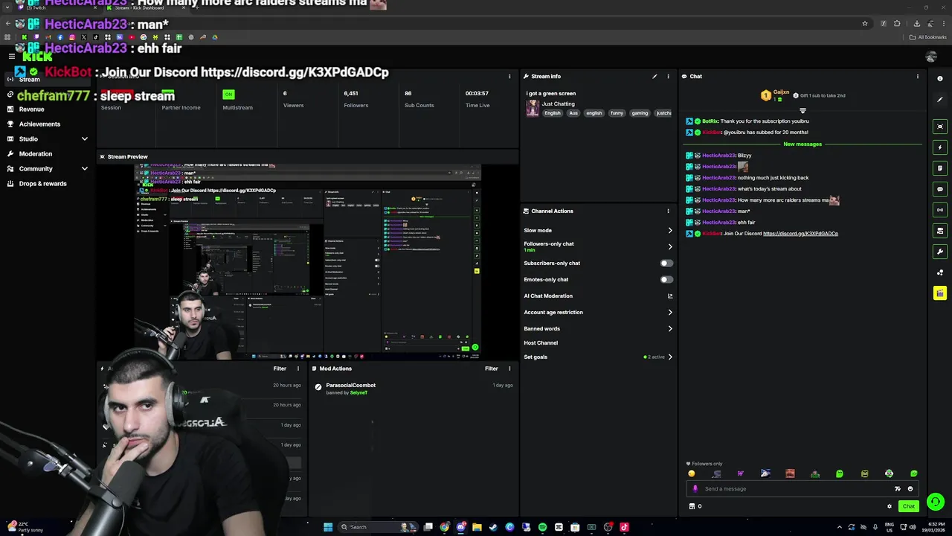Image resolution: width=952 pixels, height=536 pixels.
Task: Click SelyneT moderator name in Mod Actions
Action: tap(358, 392)
